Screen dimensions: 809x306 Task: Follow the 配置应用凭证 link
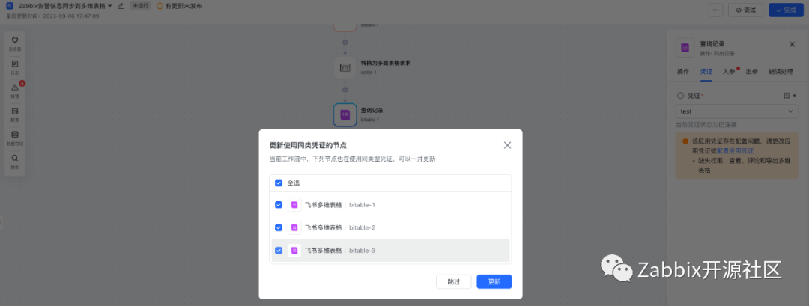[x=735, y=151]
